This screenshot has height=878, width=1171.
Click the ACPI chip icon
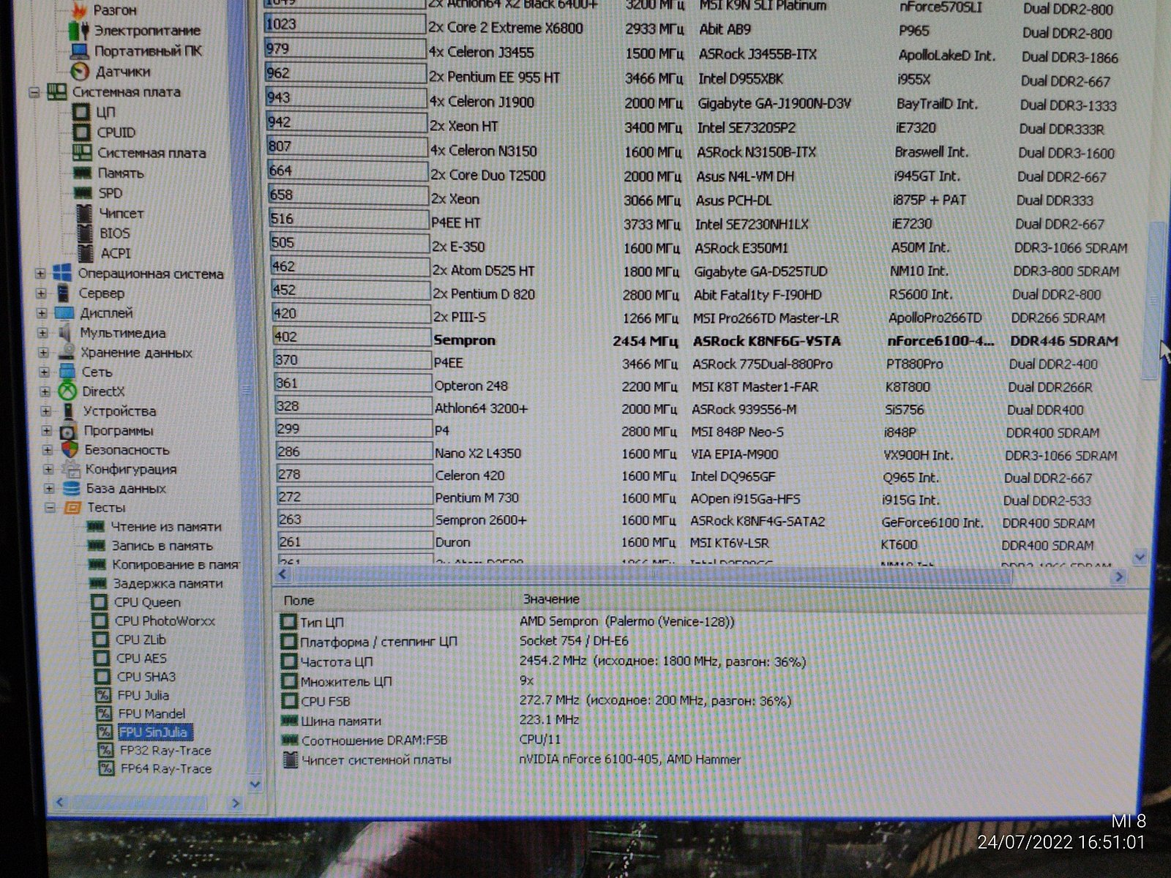tap(86, 253)
